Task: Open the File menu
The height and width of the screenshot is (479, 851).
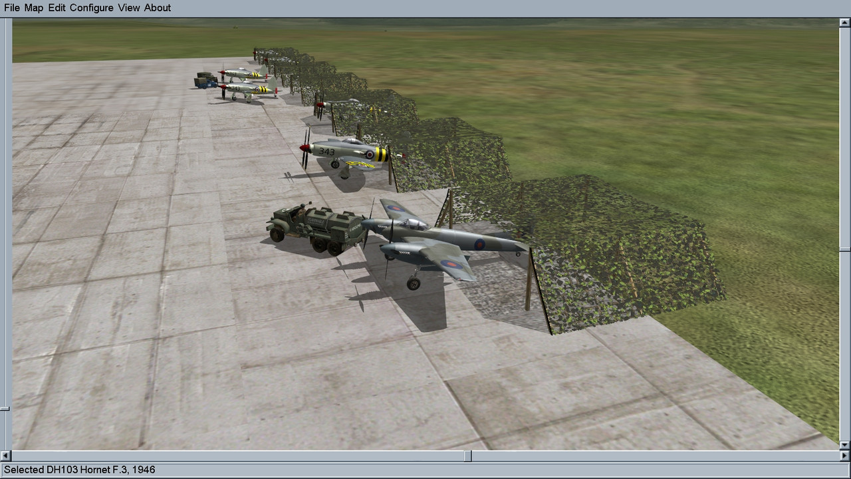Action: tap(12, 8)
